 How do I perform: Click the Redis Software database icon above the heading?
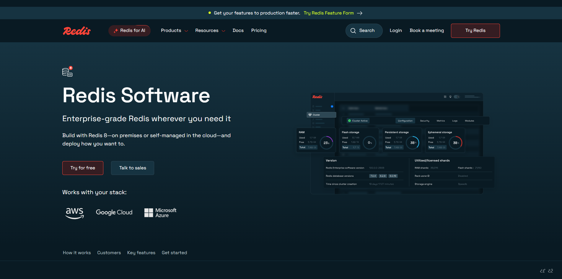click(67, 71)
